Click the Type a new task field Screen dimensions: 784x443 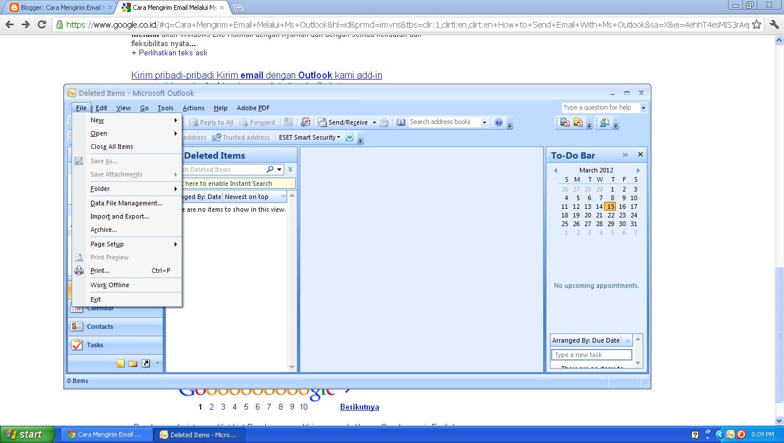[591, 355]
